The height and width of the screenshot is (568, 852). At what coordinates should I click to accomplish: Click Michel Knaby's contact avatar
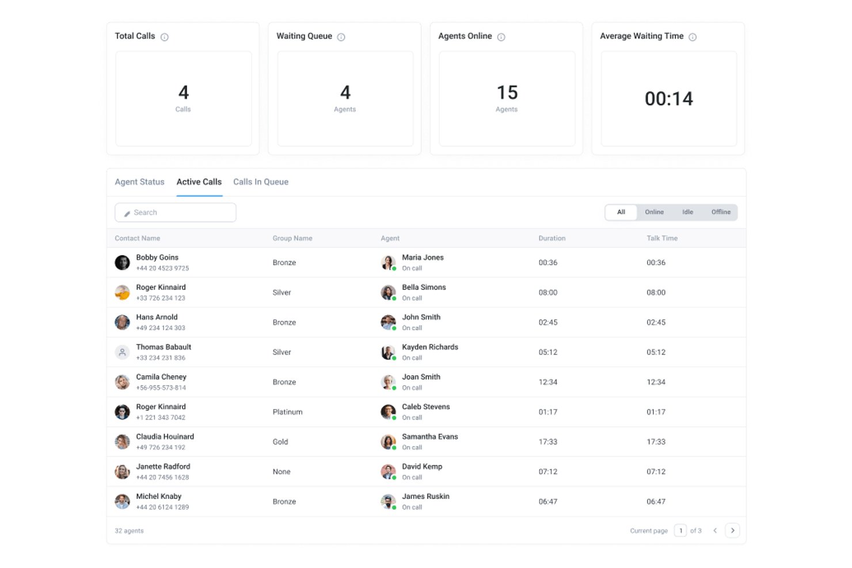tap(122, 502)
